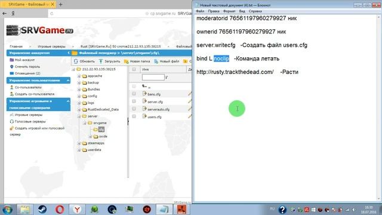The image size is (382, 215).
Task: Click the headset icon beside Голосовые серверы
Action: [x=11, y=121]
